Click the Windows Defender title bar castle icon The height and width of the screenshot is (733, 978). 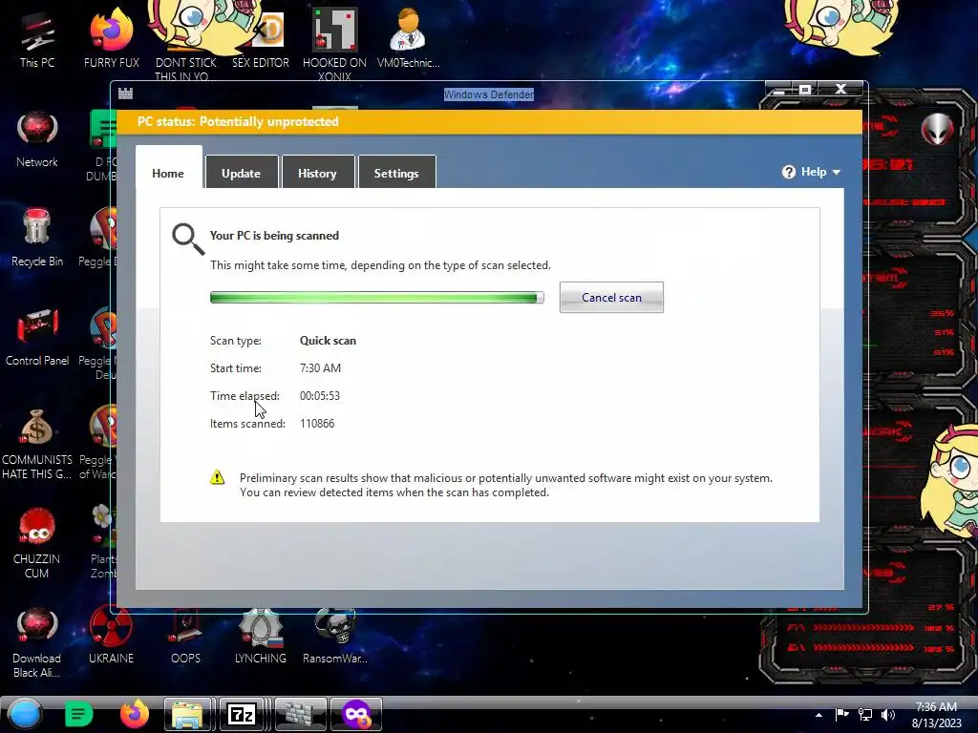(125, 94)
